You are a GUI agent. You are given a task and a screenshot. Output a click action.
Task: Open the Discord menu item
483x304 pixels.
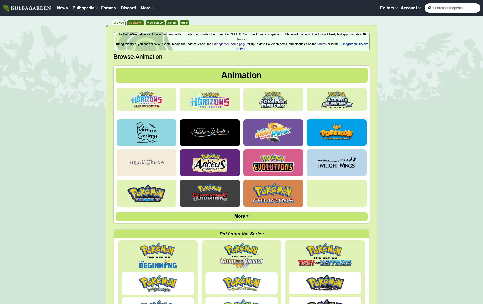(128, 8)
